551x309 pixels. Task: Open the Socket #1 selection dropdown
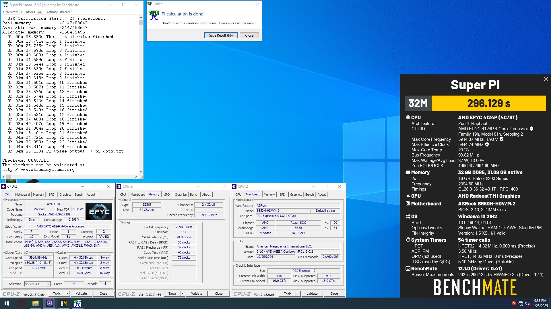[x=48, y=284]
